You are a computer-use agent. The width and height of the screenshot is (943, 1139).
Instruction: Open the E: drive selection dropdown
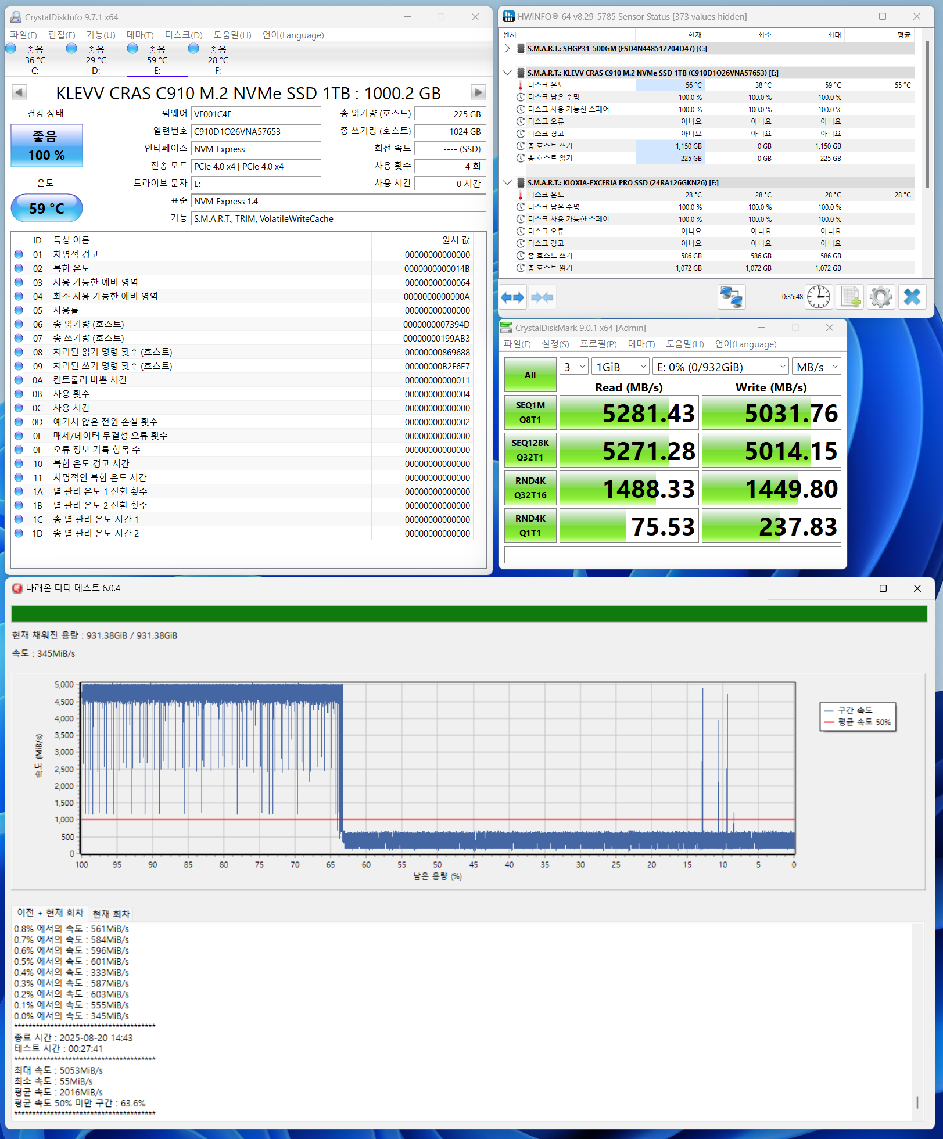point(720,367)
